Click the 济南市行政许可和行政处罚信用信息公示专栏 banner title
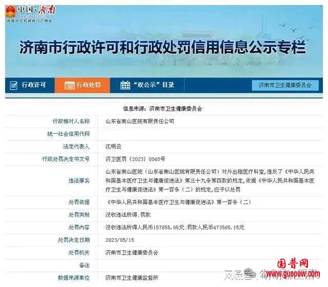328x287 pixels. click(x=162, y=47)
